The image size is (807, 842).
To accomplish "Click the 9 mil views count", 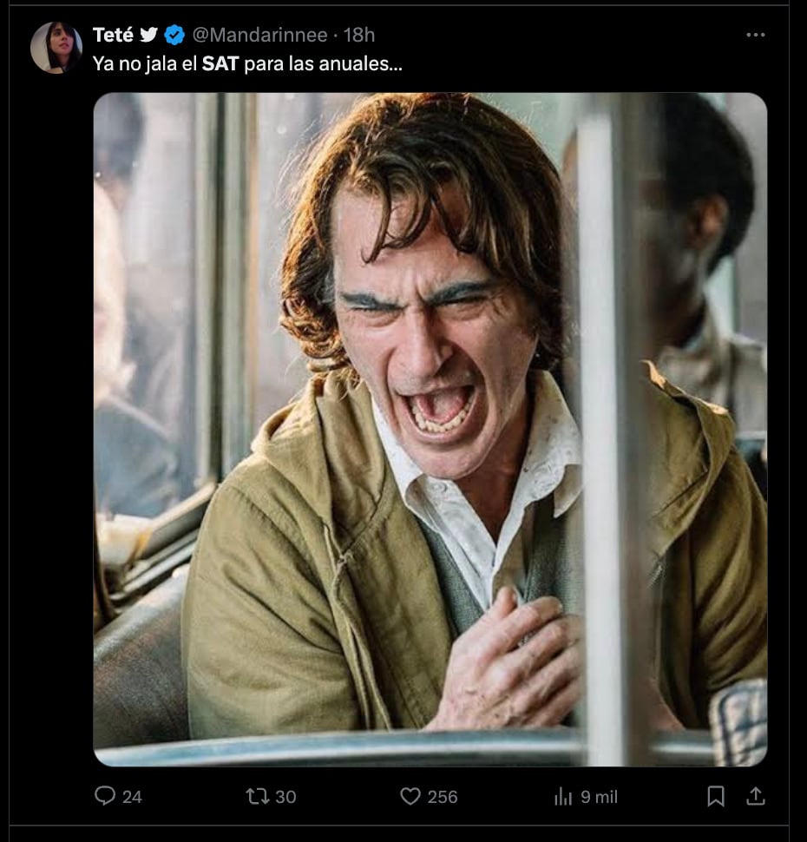I will [x=599, y=797].
